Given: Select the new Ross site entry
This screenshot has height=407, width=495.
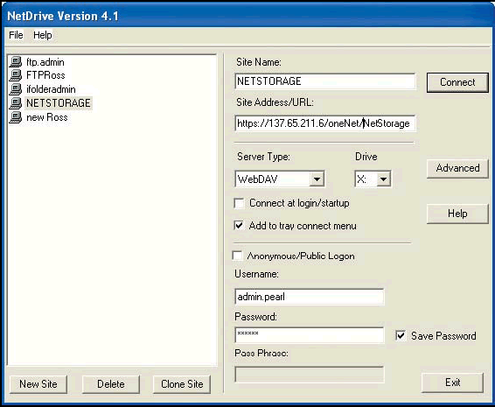Looking at the screenshot, I should coord(47,117).
